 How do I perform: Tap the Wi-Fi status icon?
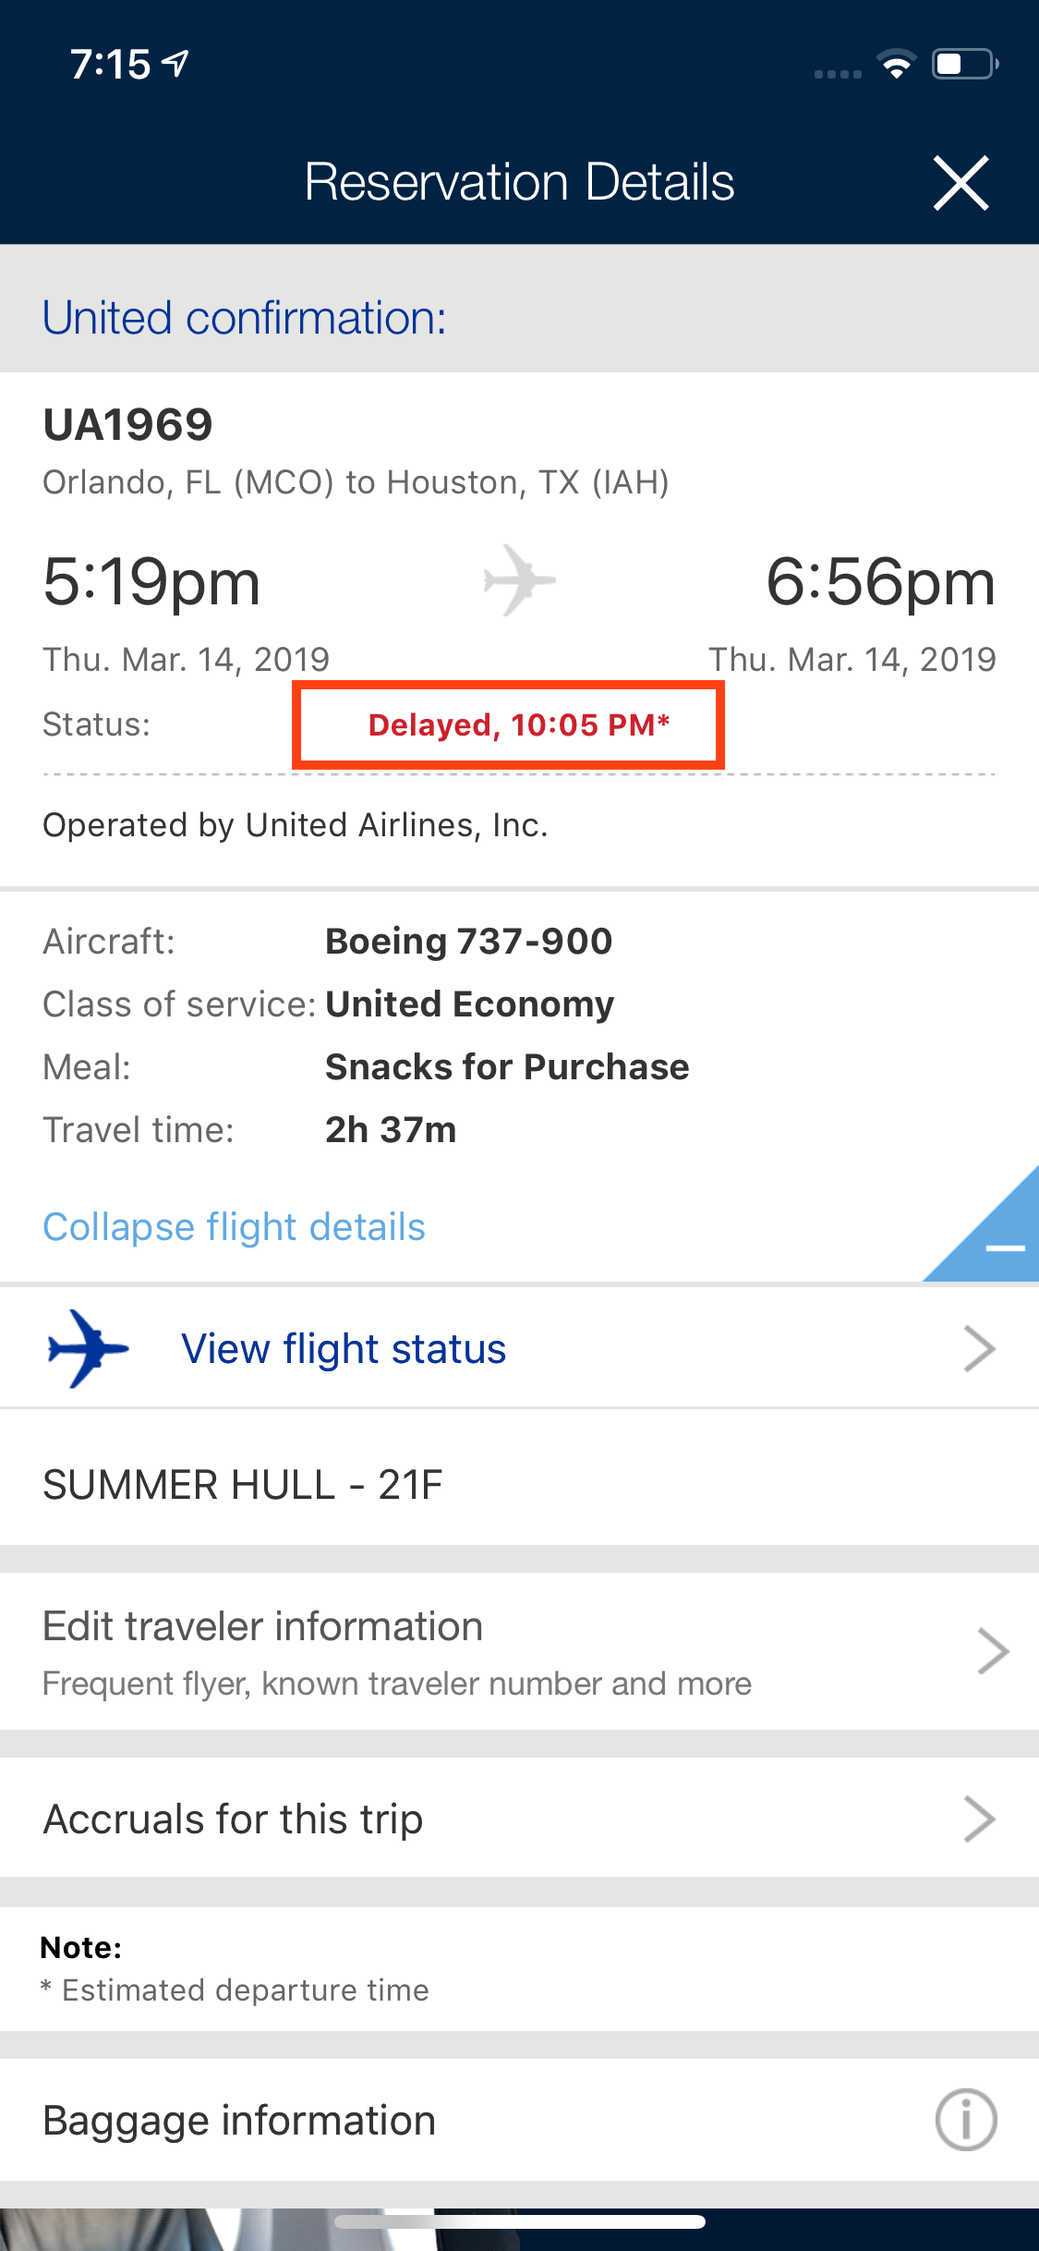(x=895, y=65)
